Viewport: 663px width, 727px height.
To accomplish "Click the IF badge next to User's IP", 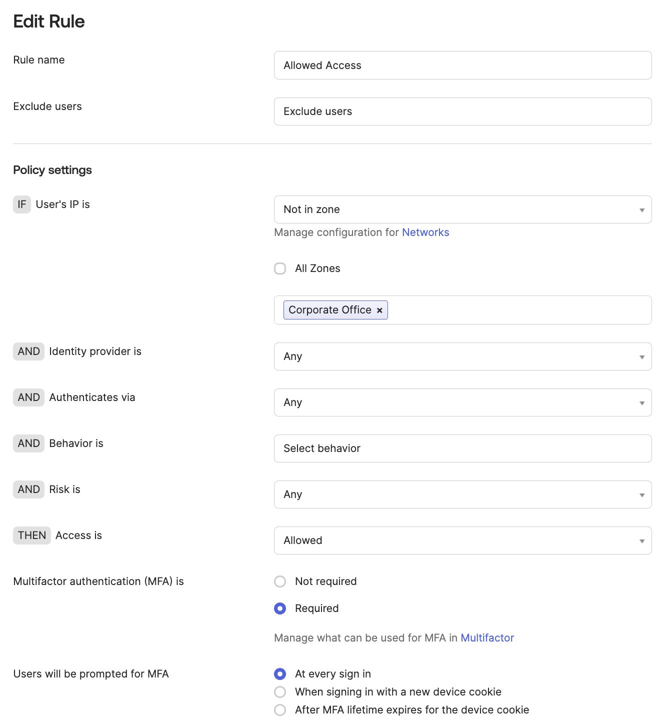I will tap(21, 204).
